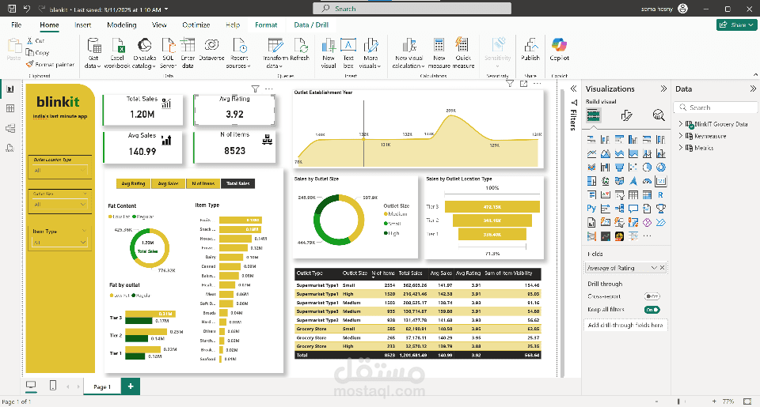Insert a Text box
The width and height of the screenshot is (760, 407).
[x=348, y=52]
